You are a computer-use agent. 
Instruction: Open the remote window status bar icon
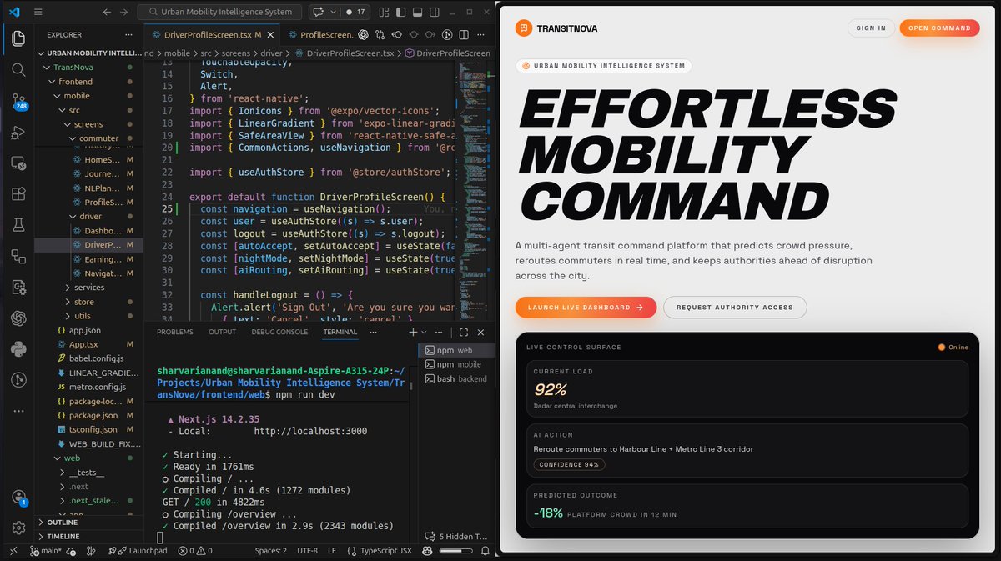tap(13, 551)
